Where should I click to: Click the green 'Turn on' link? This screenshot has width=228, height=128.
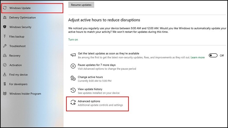pos(73,40)
